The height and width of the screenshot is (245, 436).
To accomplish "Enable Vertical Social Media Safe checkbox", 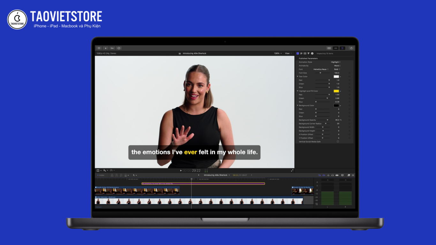I will [x=338, y=142].
